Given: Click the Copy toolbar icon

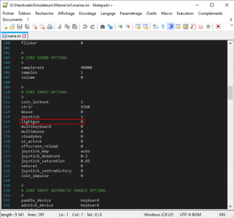Looking at the screenshot, I should pyautogui.click(x=67, y=26).
